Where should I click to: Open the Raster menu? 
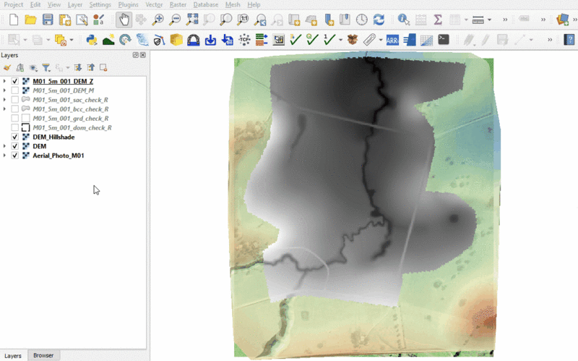point(178,4)
